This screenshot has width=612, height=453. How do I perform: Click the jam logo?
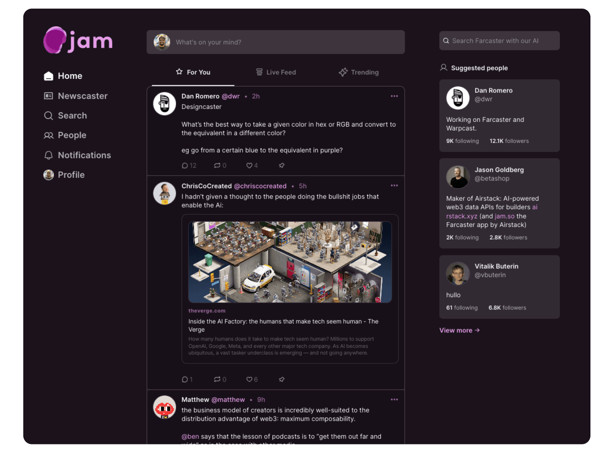(x=78, y=40)
